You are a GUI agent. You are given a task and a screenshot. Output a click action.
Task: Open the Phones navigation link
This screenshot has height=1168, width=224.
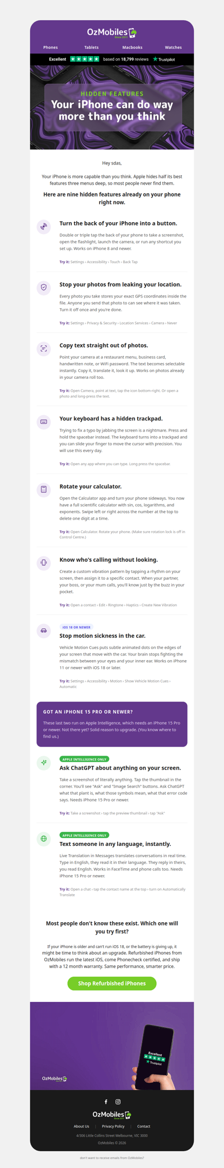50,48
